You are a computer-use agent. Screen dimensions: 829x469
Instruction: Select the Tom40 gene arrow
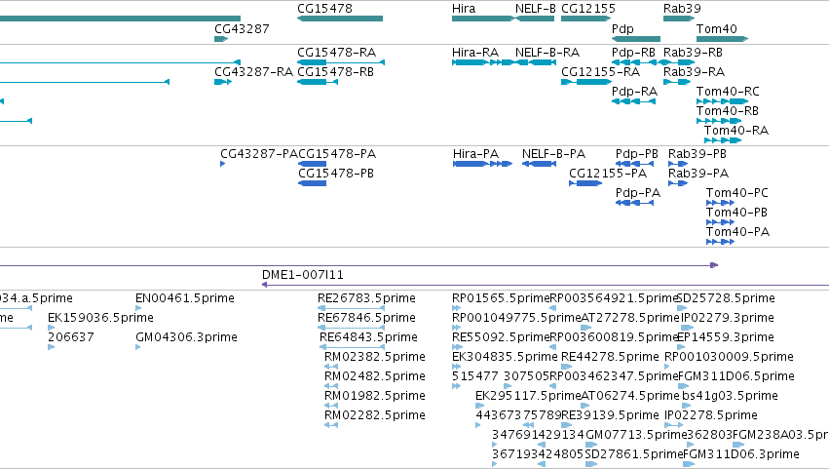[x=722, y=39]
